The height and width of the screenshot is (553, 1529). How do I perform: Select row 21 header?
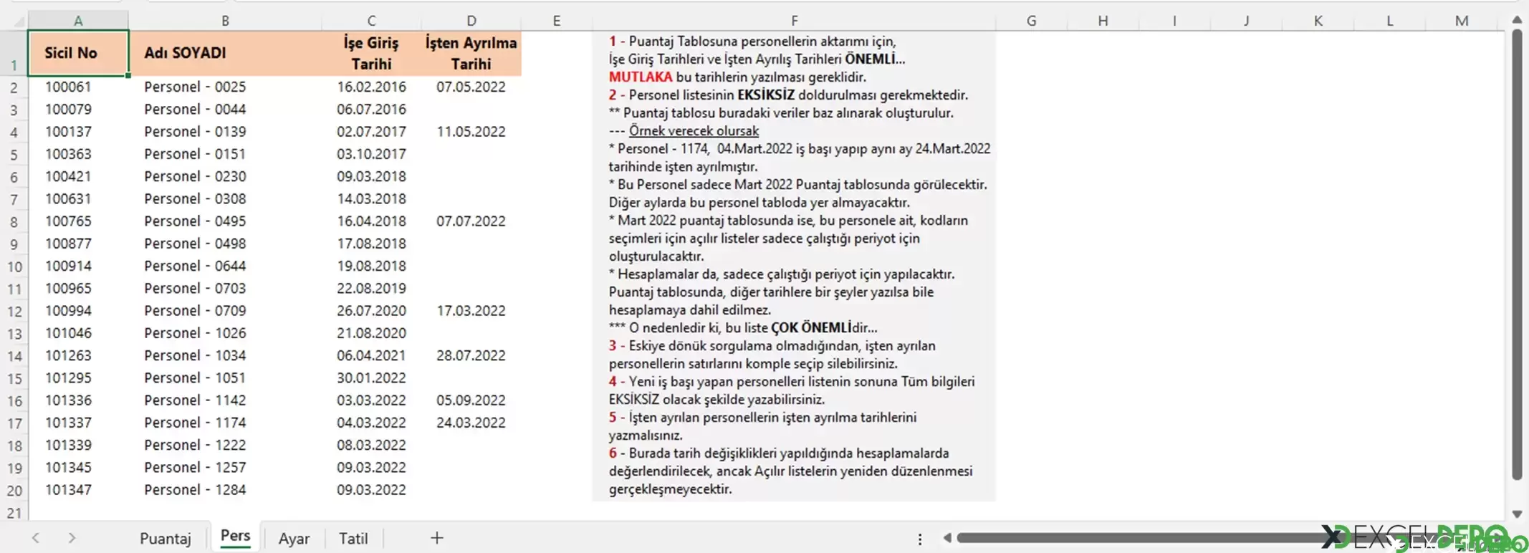[x=14, y=513]
